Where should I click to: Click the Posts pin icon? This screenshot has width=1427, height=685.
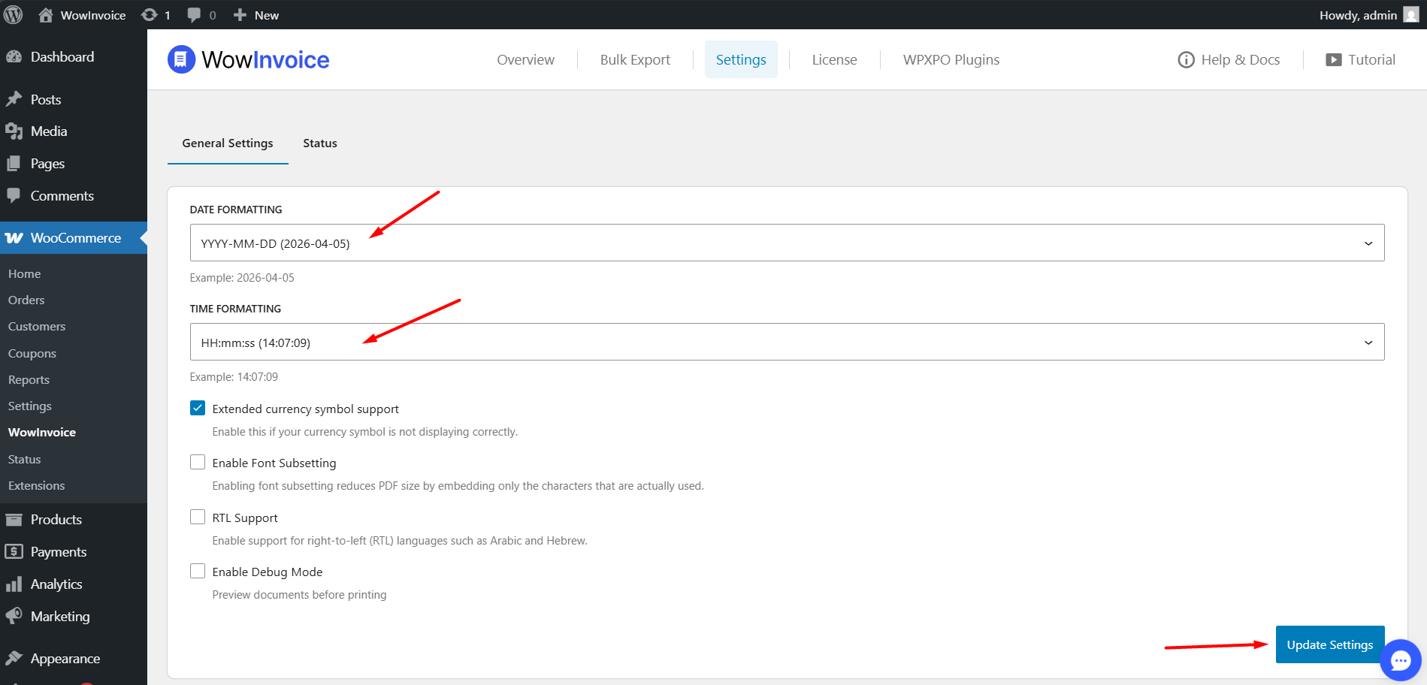click(x=14, y=99)
